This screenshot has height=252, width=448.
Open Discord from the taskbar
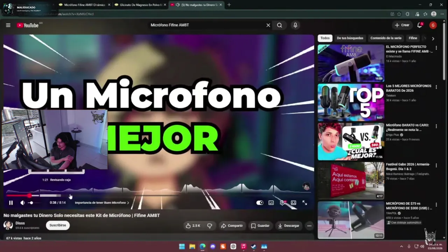click(213, 246)
